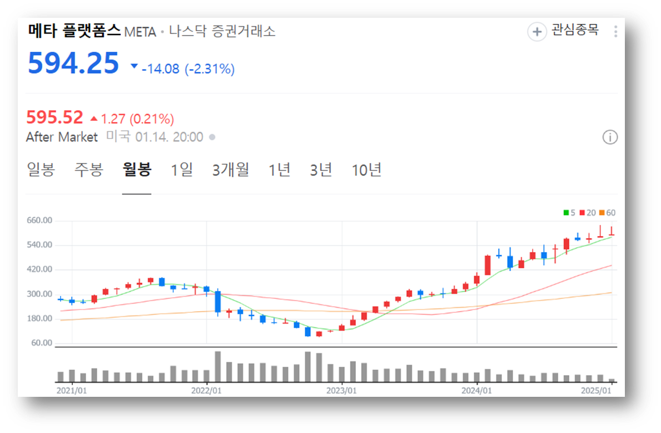Select the 월봉 monthly candle tab
The height and width of the screenshot is (433, 661).
[137, 170]
